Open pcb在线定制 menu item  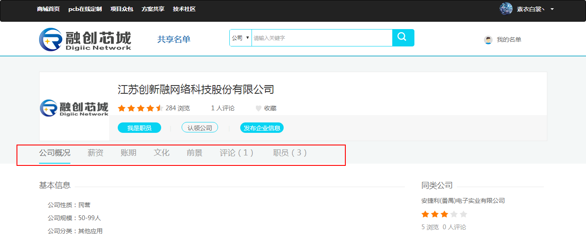tap(85, 9)
